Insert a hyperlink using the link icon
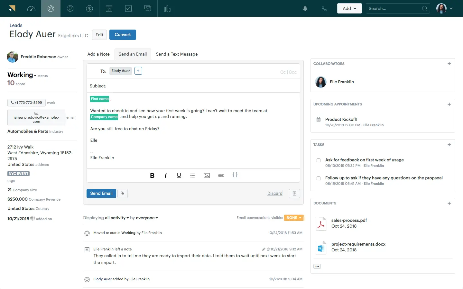This screenshot has height=289, width=463. (221, 175)
